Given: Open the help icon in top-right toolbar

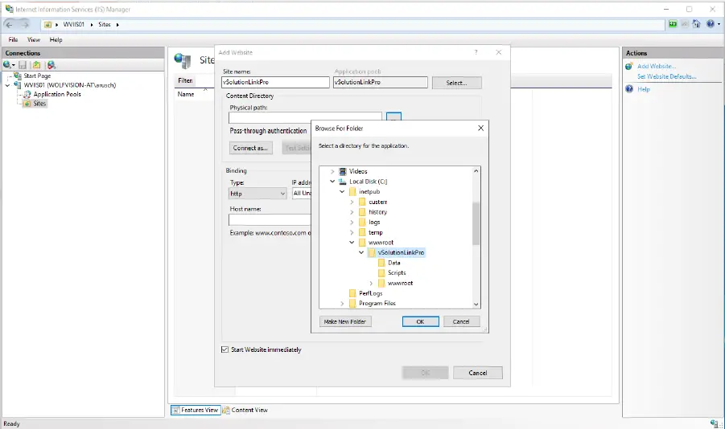Looking at the screenshot, I should coord(711,24).
